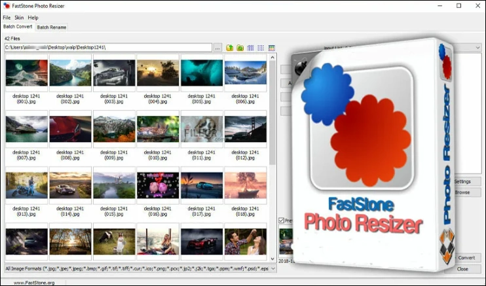This screenshot has width=486, height=286.
Task: Select thumbnail of desktop 1241 (007).jpg
Action: 27,129
